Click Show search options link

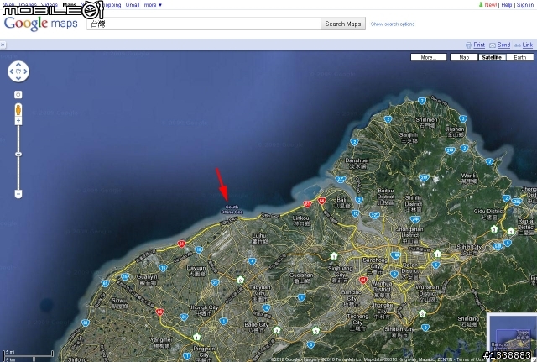393,24
